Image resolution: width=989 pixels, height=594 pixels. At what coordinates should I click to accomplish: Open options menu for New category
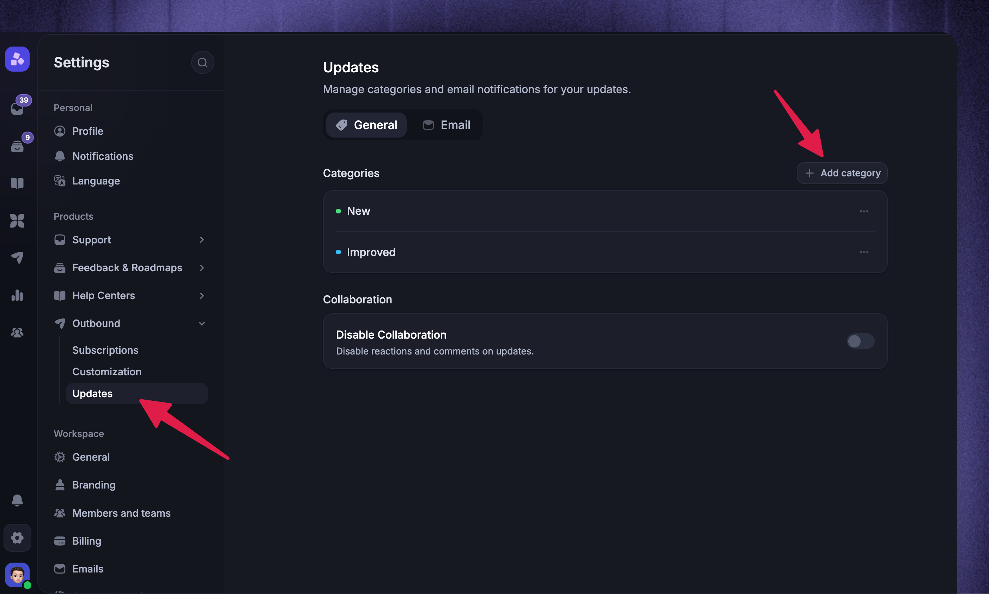click(864, 211)
